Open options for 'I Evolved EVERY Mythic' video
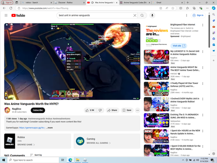The image size is (217, 163). pyautogui.click(x=203, y=99)
